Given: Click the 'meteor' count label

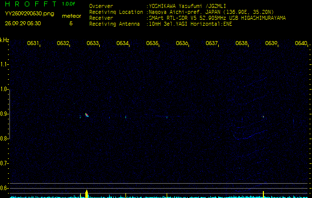Looking at the screenshot, I should click(71, 16).
